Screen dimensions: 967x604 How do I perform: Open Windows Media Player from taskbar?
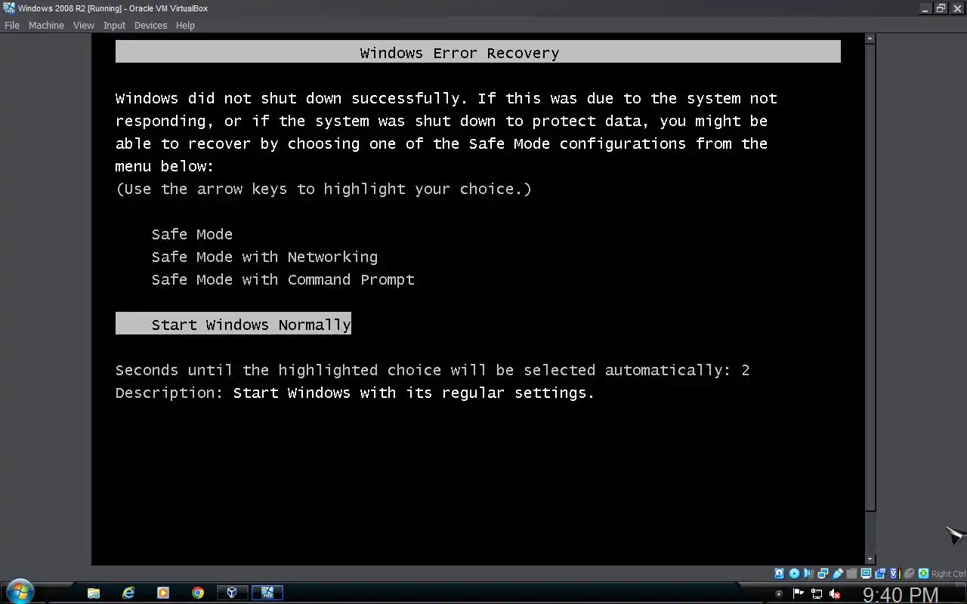pyautogui.click(x=162, y=593)
